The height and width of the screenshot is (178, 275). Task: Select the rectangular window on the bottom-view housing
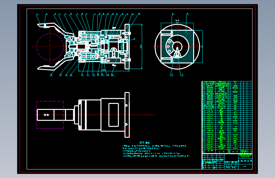[114, 115]
